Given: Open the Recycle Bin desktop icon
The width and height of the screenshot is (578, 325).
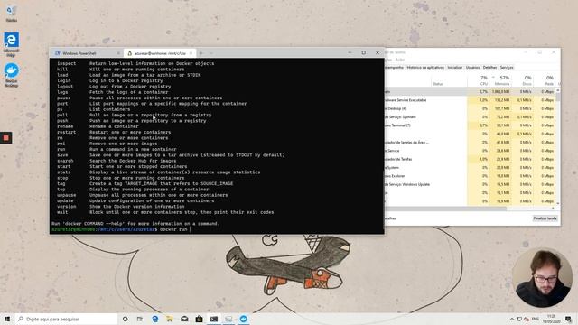Looking at the screenshot, I should 12,13.
